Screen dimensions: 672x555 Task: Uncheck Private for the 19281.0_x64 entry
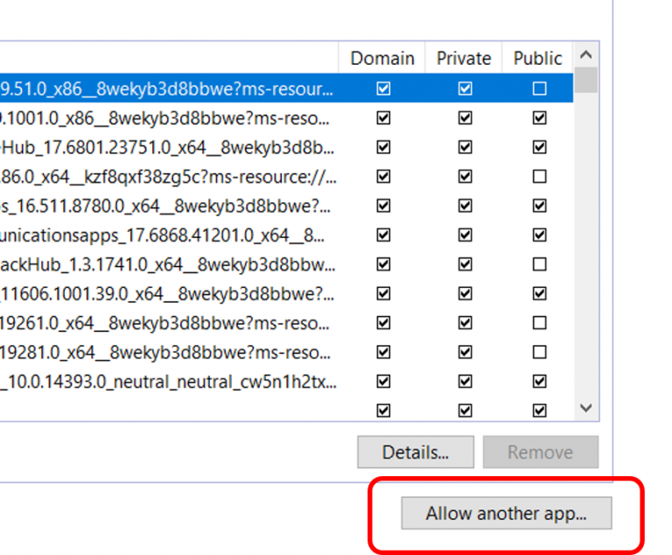pyautogui.click(x=465, y=352)
